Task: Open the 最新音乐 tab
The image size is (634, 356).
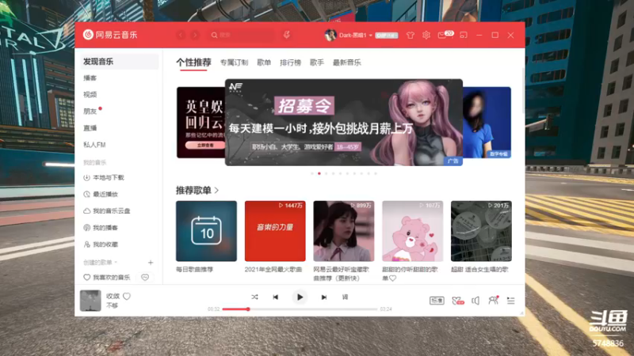Action: [347, 62]
